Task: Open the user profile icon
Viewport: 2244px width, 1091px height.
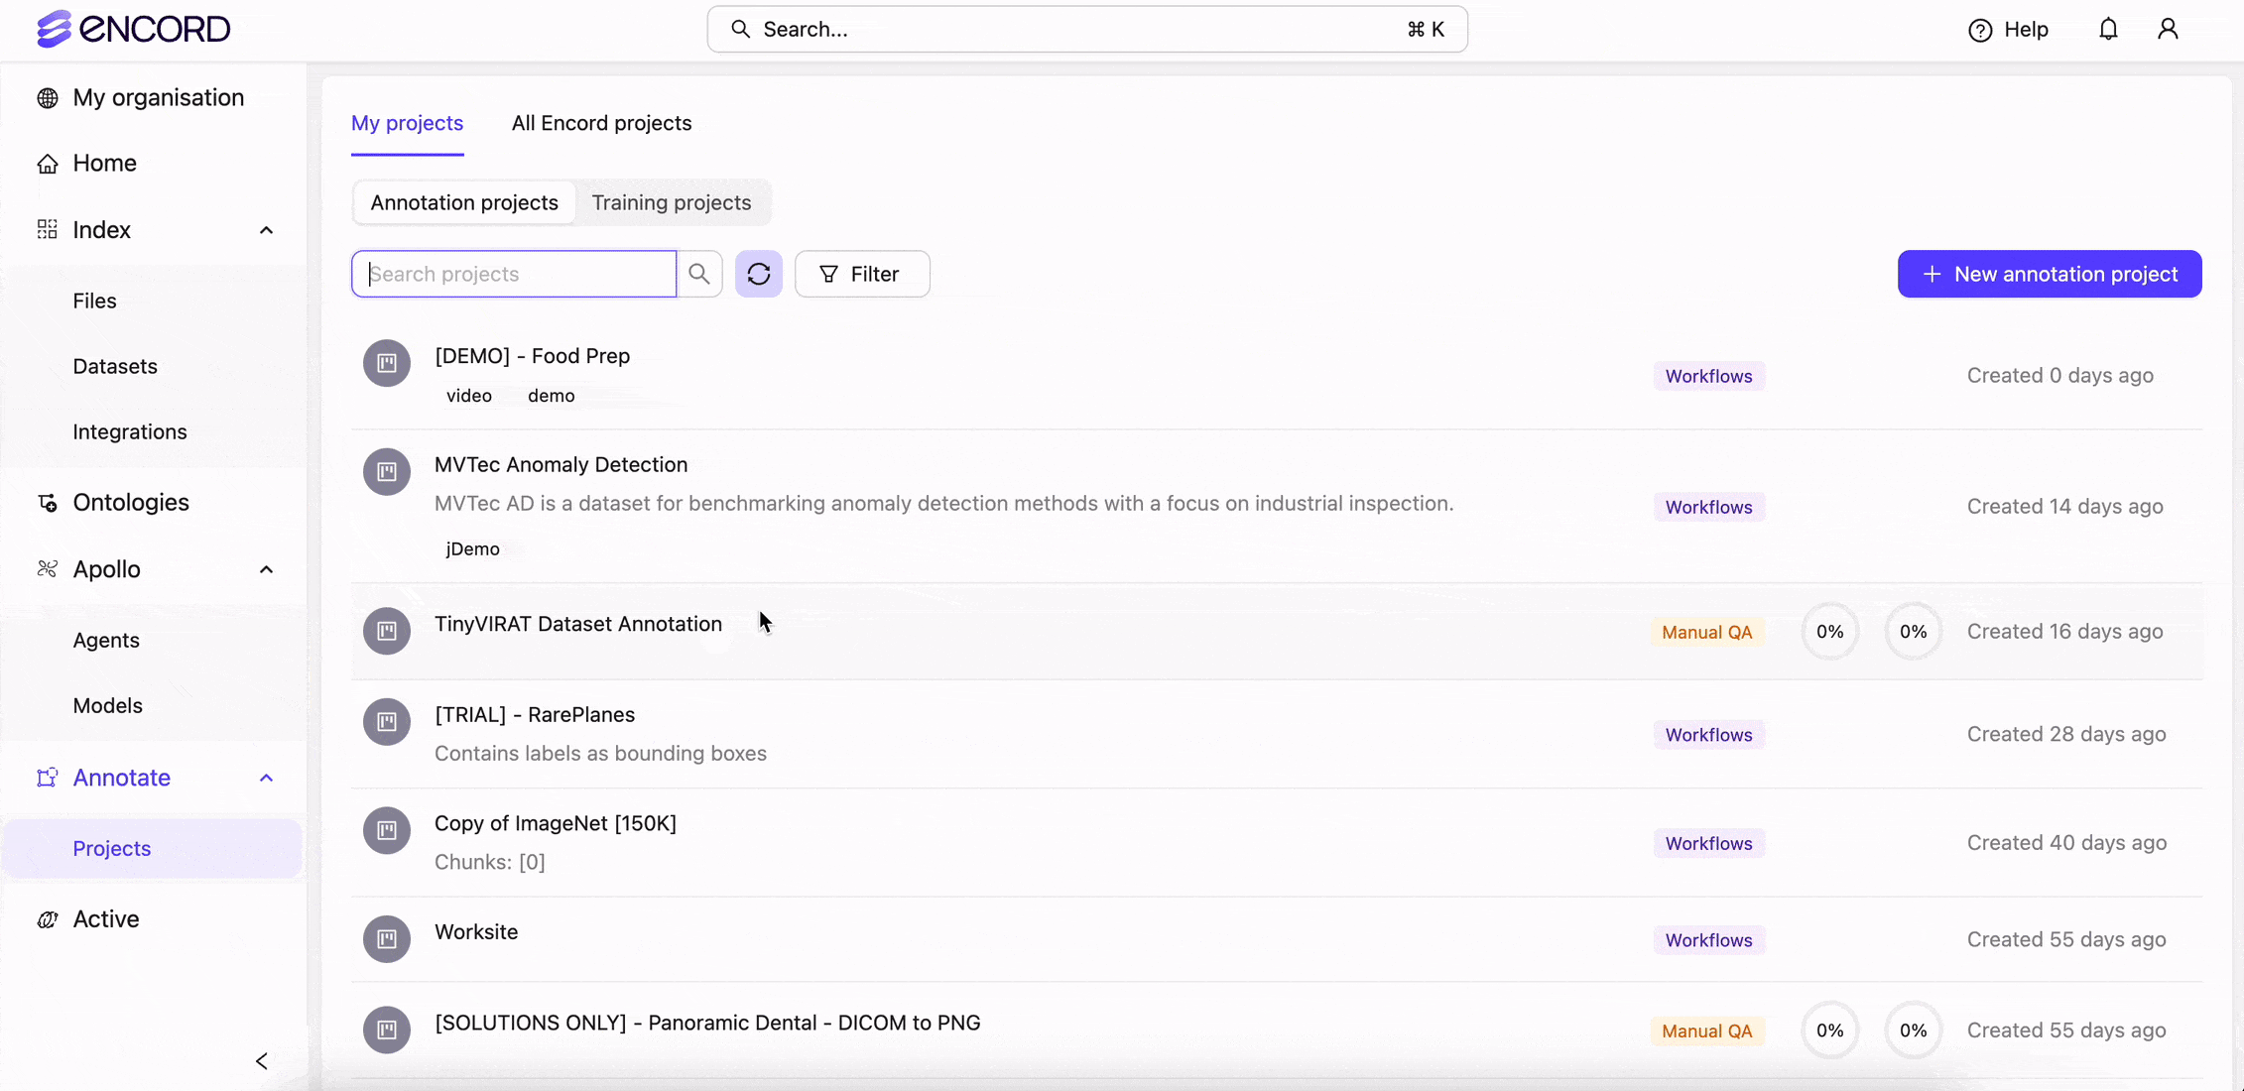Action: point(2168,29)
